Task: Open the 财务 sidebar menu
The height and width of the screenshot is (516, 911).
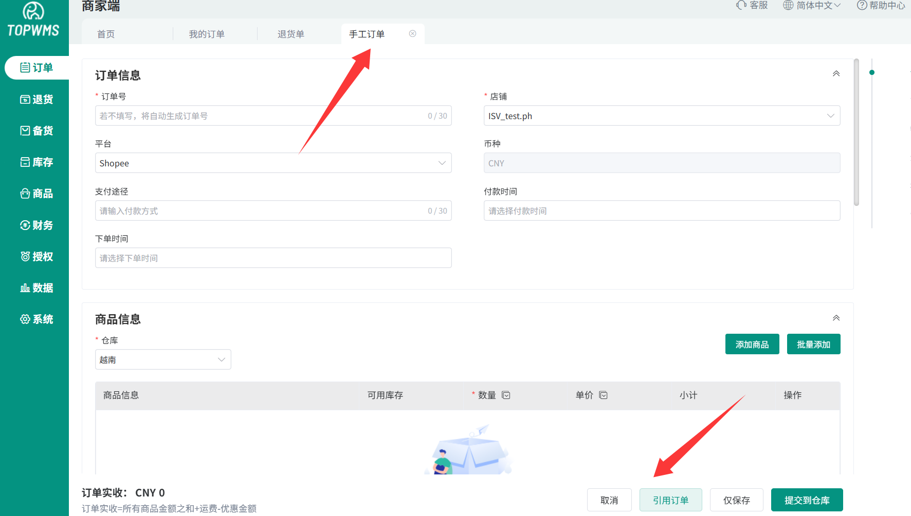Action: click(x=37, y=225)
